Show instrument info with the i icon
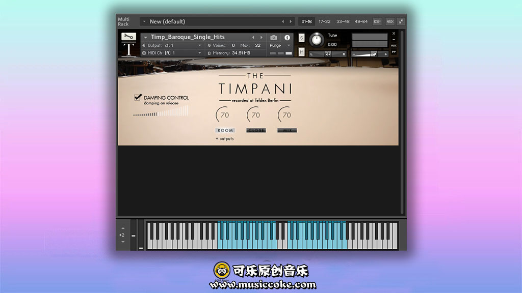Image resolution: width=522 pixels, height=293 pixels. [x=287, y=38]
